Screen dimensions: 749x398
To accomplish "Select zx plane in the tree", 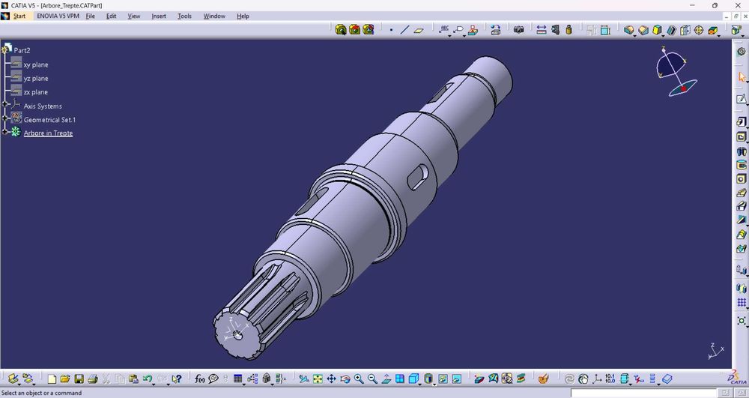I will coord(36,92).
